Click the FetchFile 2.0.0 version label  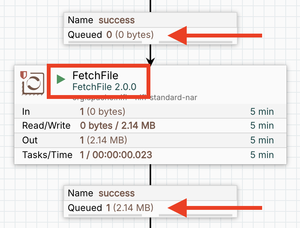click(x=104, y=87)
